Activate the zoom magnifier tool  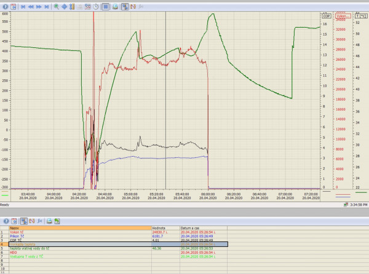pos(56,7)
